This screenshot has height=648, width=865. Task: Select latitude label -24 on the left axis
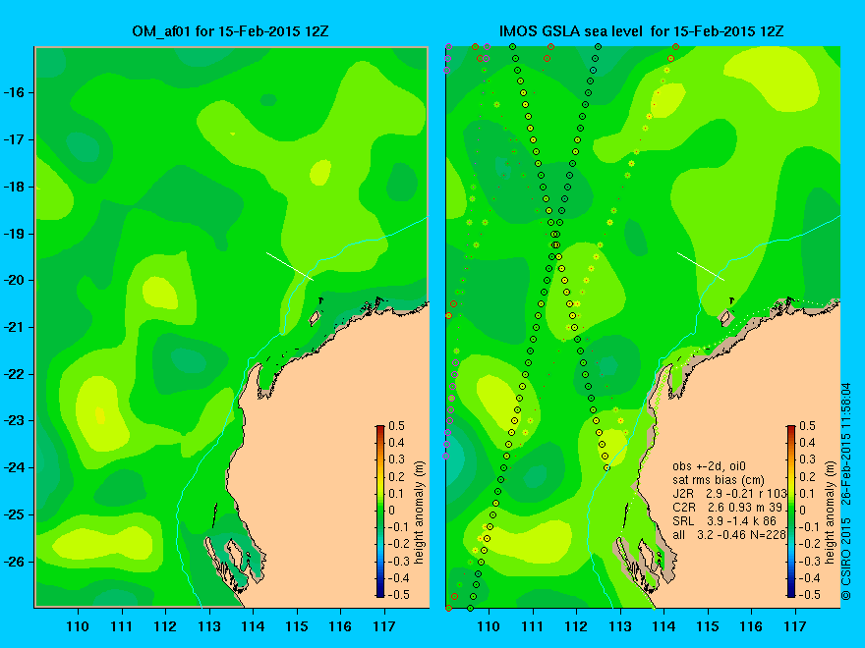(x=14, y=467)
